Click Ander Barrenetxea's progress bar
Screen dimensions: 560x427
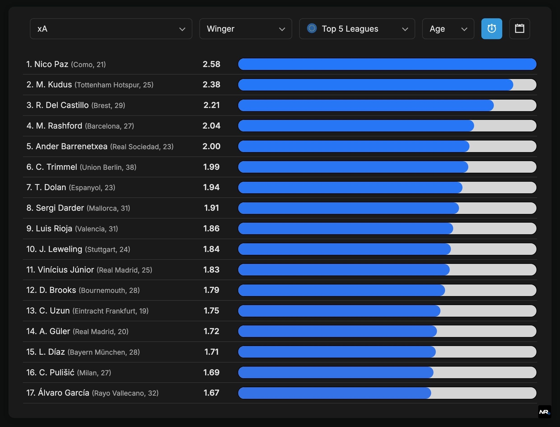pos(387,146)
